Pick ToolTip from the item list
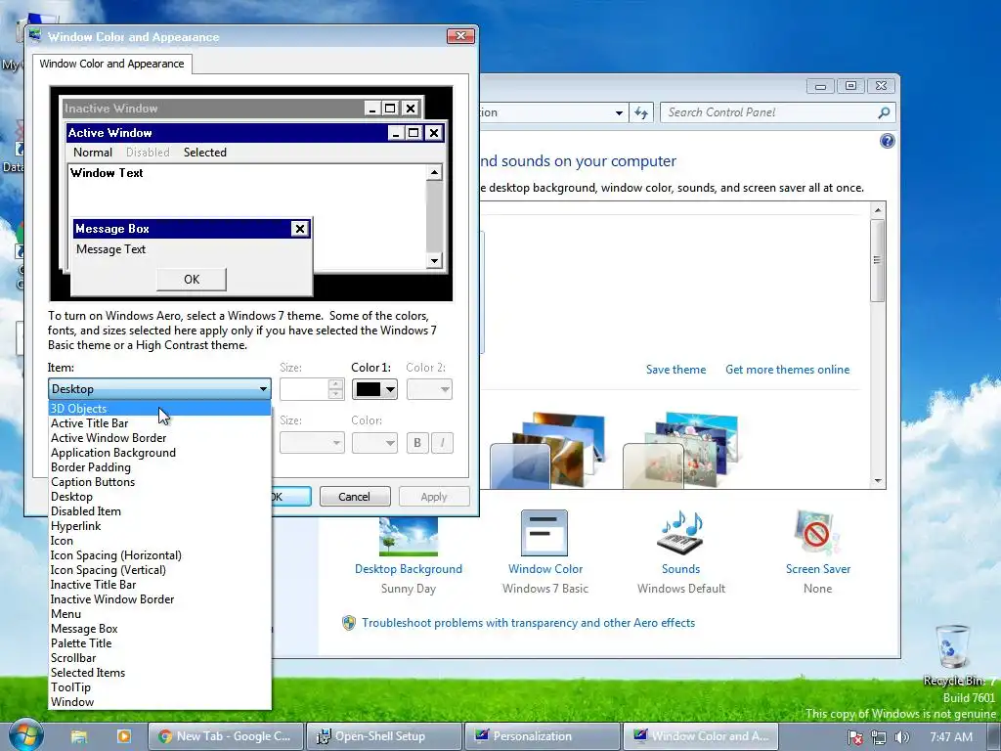1001x751 pixels. click(x=159, y=687)
